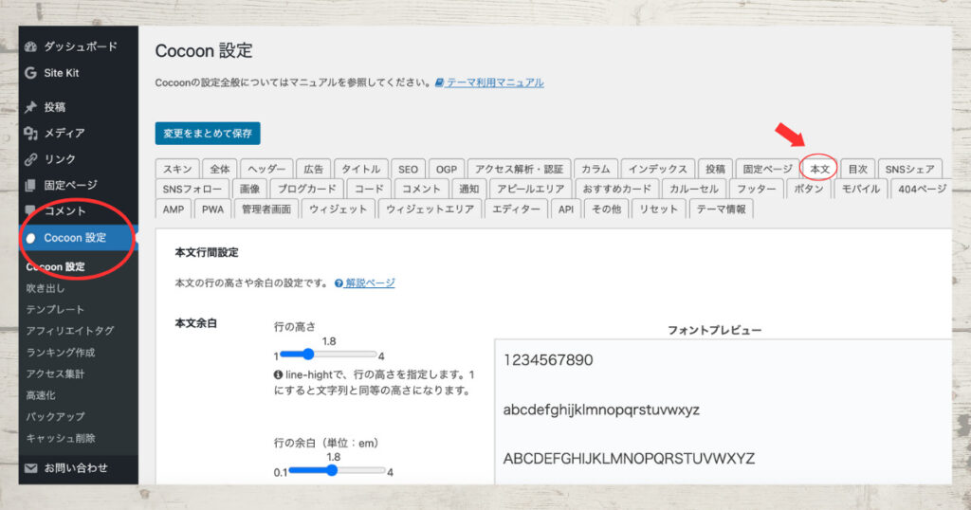Switch to the ボタン tab
Viewport: 971px width, 510px height.
[x=809, y=189]
